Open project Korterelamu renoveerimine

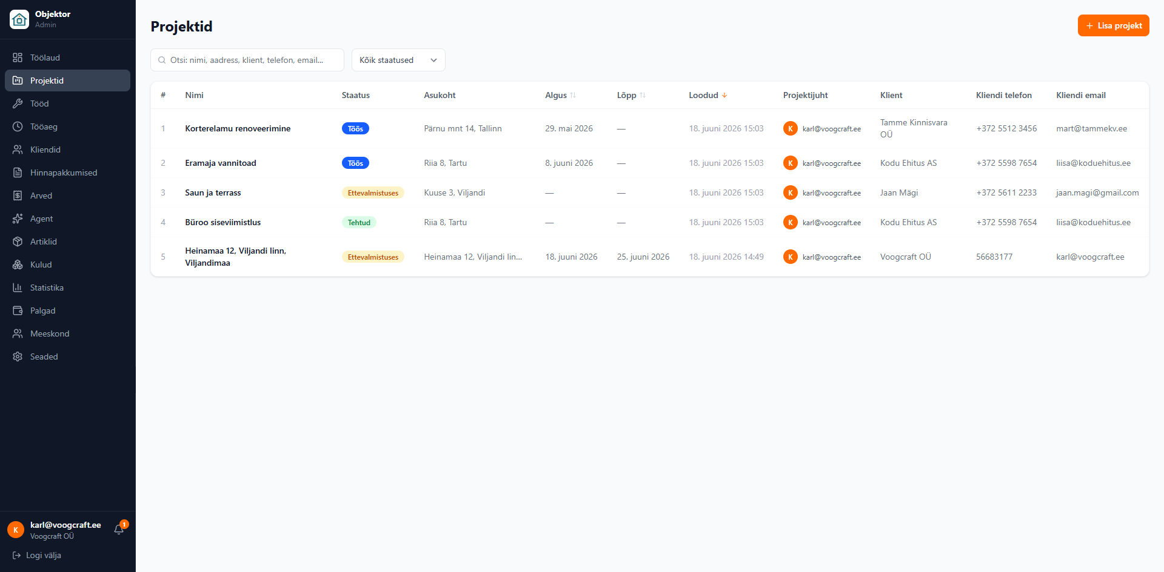tap(238, 128)
